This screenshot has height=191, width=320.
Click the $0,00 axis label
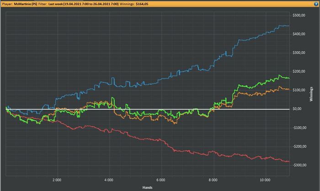[x=297, y=109]
